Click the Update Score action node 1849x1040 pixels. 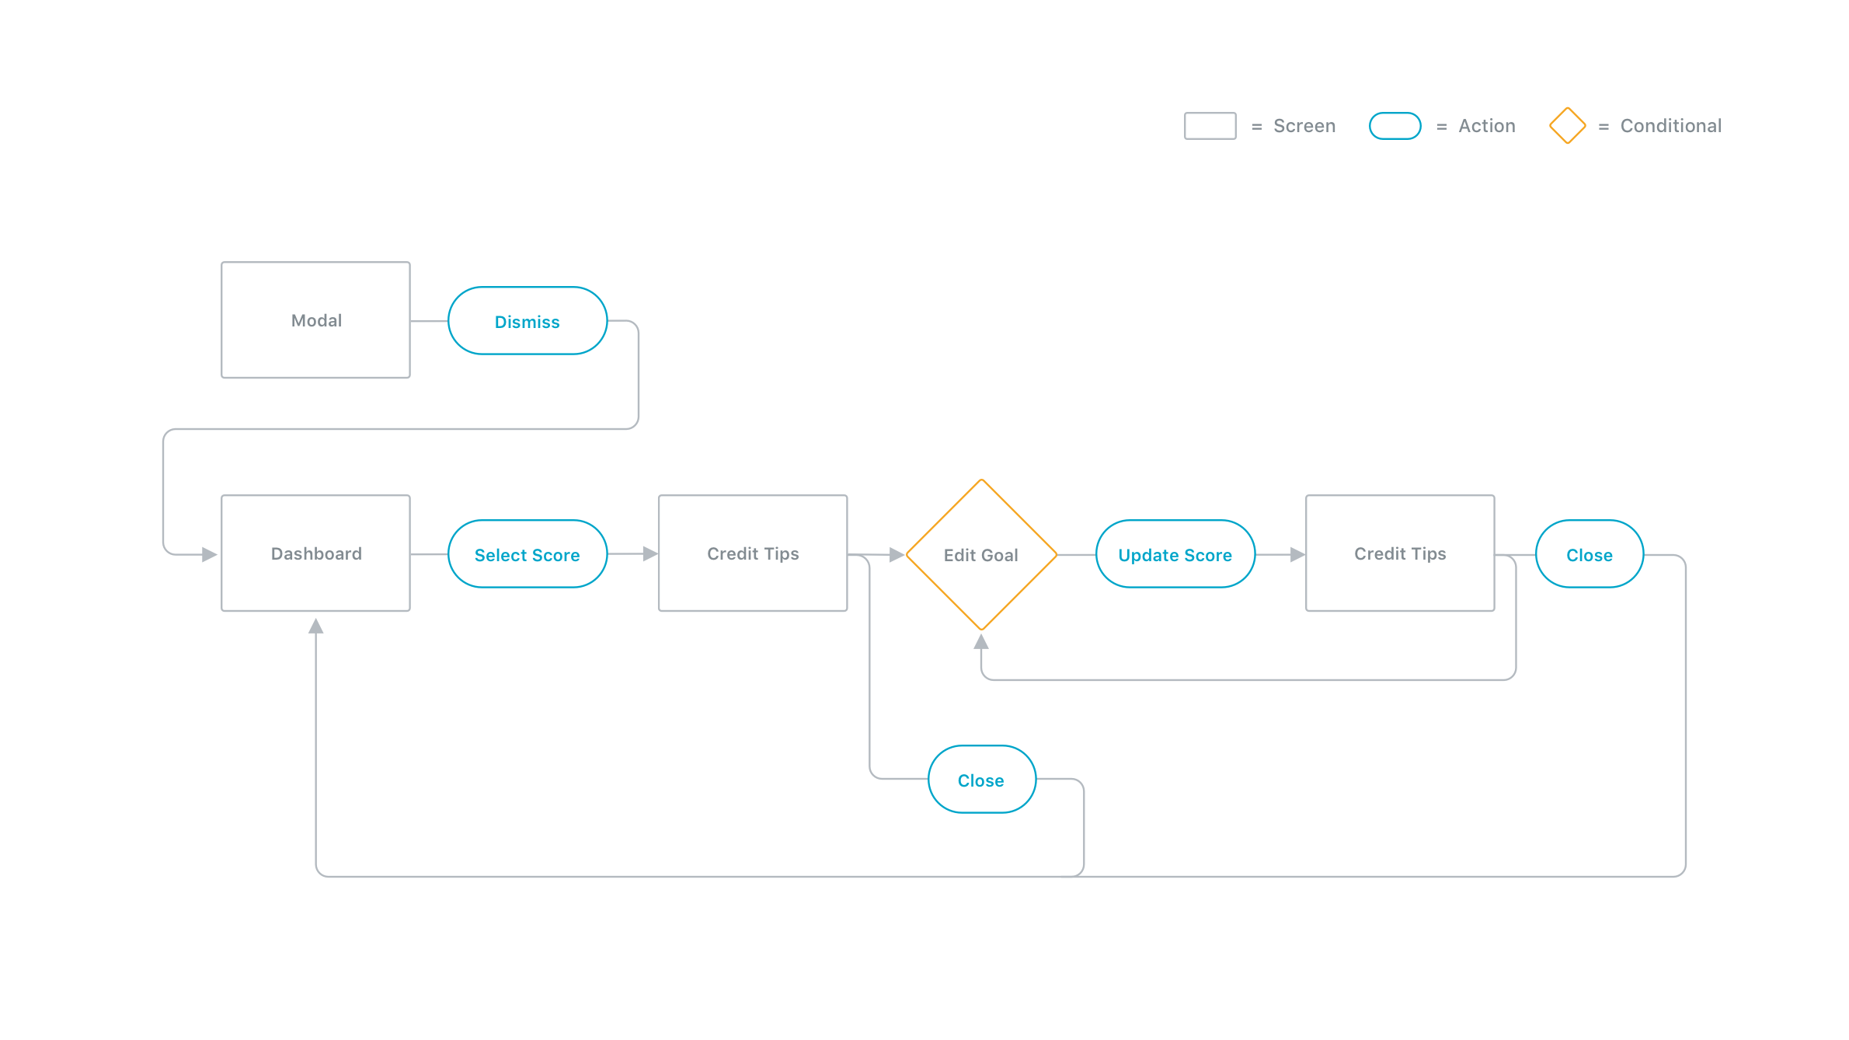pyautogui.click(x=1175, y=553)
